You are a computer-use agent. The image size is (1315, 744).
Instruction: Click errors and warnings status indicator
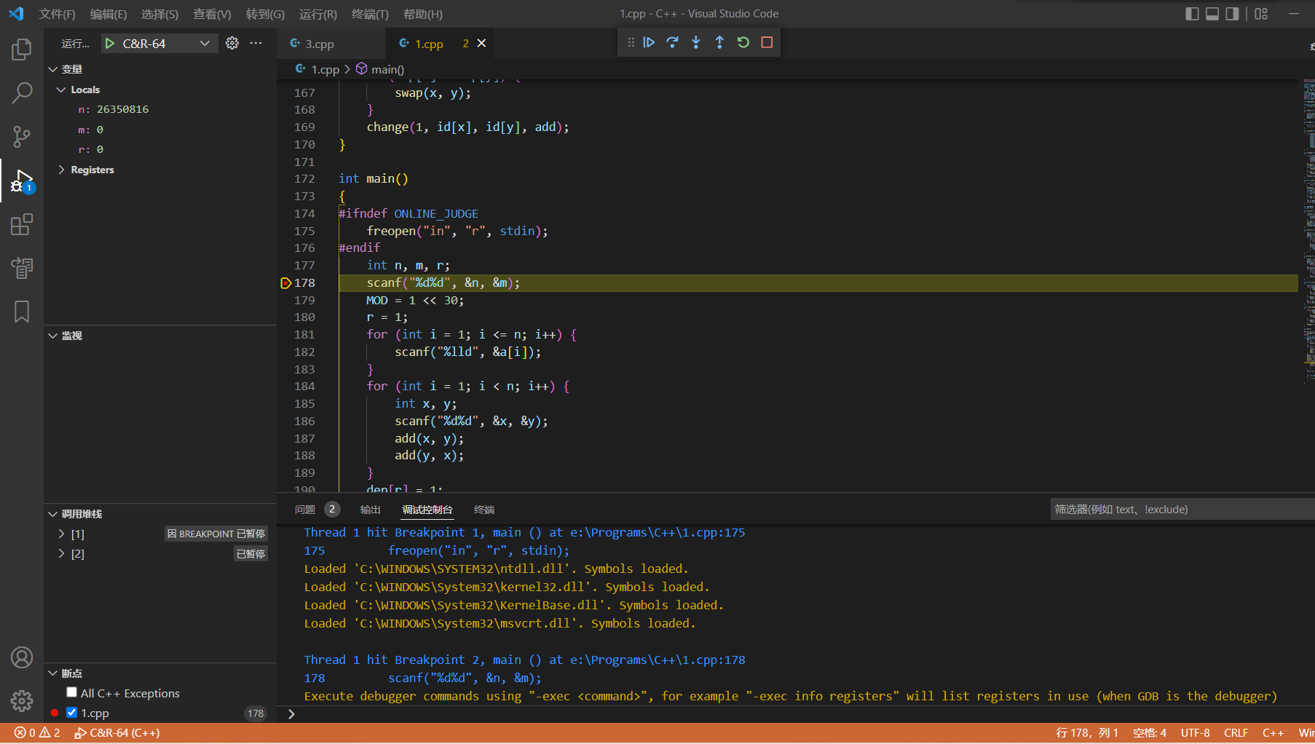tap(38, 733)
